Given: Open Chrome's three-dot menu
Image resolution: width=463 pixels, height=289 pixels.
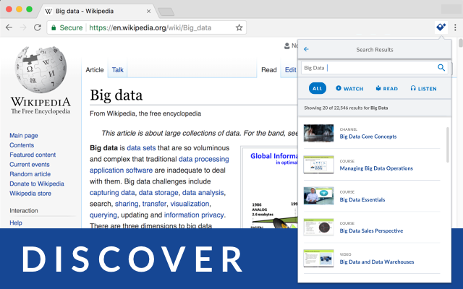Looking at the screenshot, I should point(455,27).
